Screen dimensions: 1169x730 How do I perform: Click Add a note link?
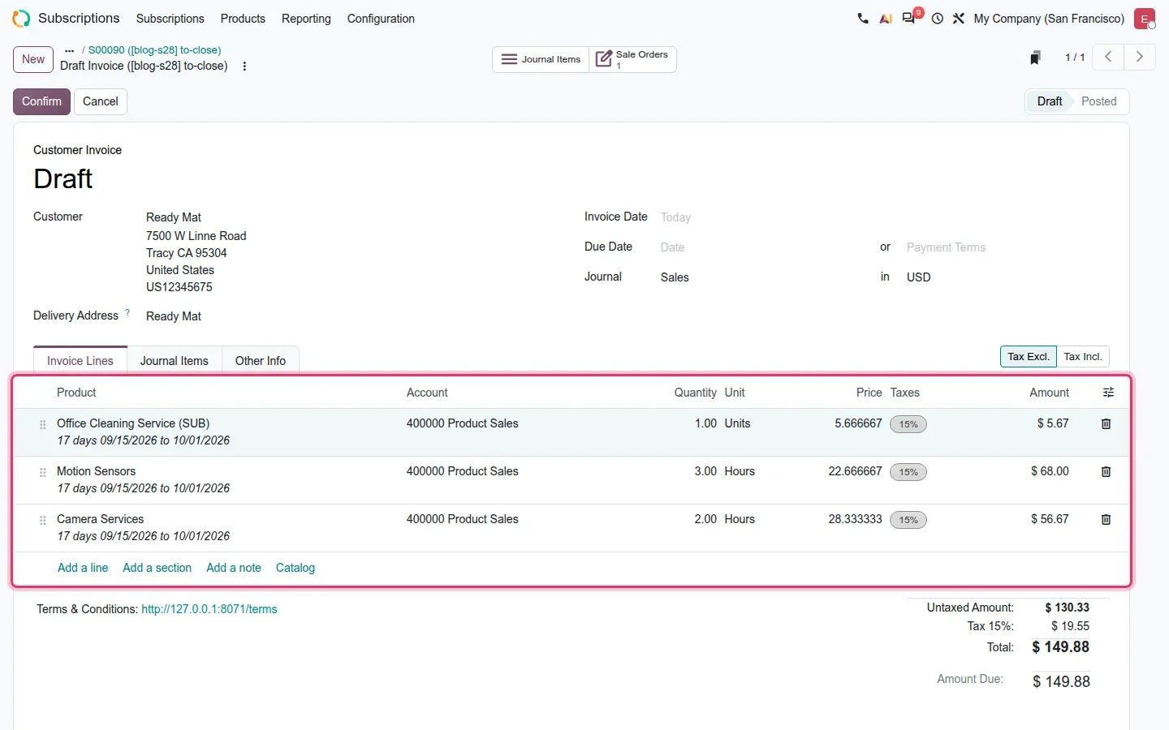point(234,568)
